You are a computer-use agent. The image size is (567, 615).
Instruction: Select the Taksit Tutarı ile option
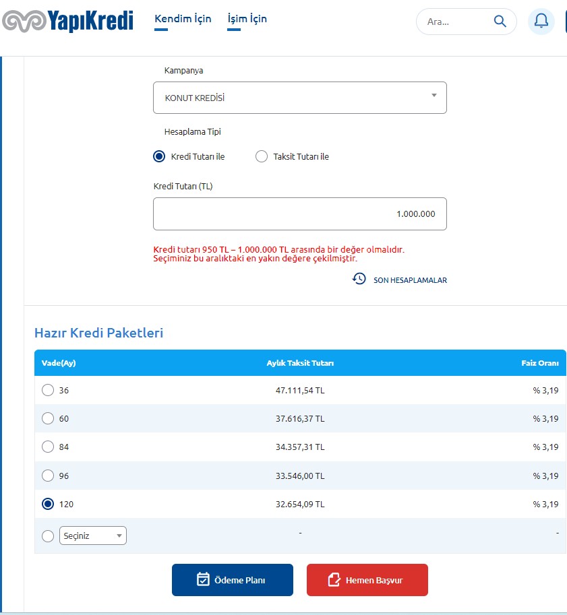(262, 156)
